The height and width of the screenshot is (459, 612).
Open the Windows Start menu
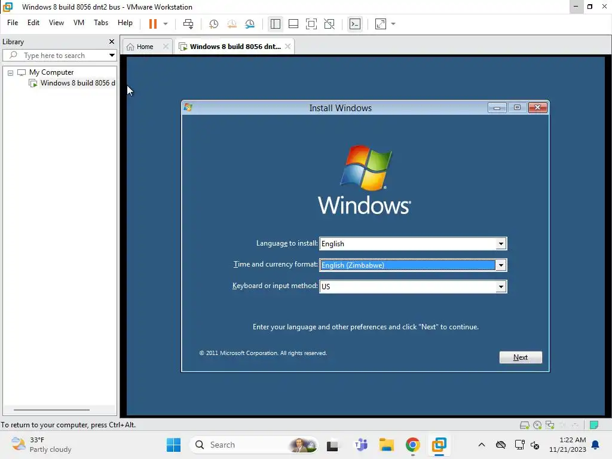(173, 445)
